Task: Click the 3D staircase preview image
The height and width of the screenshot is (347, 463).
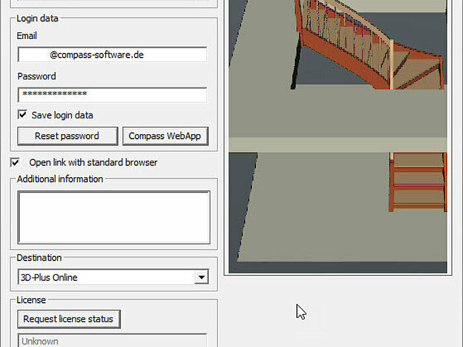Action: (x=338, y=136)
